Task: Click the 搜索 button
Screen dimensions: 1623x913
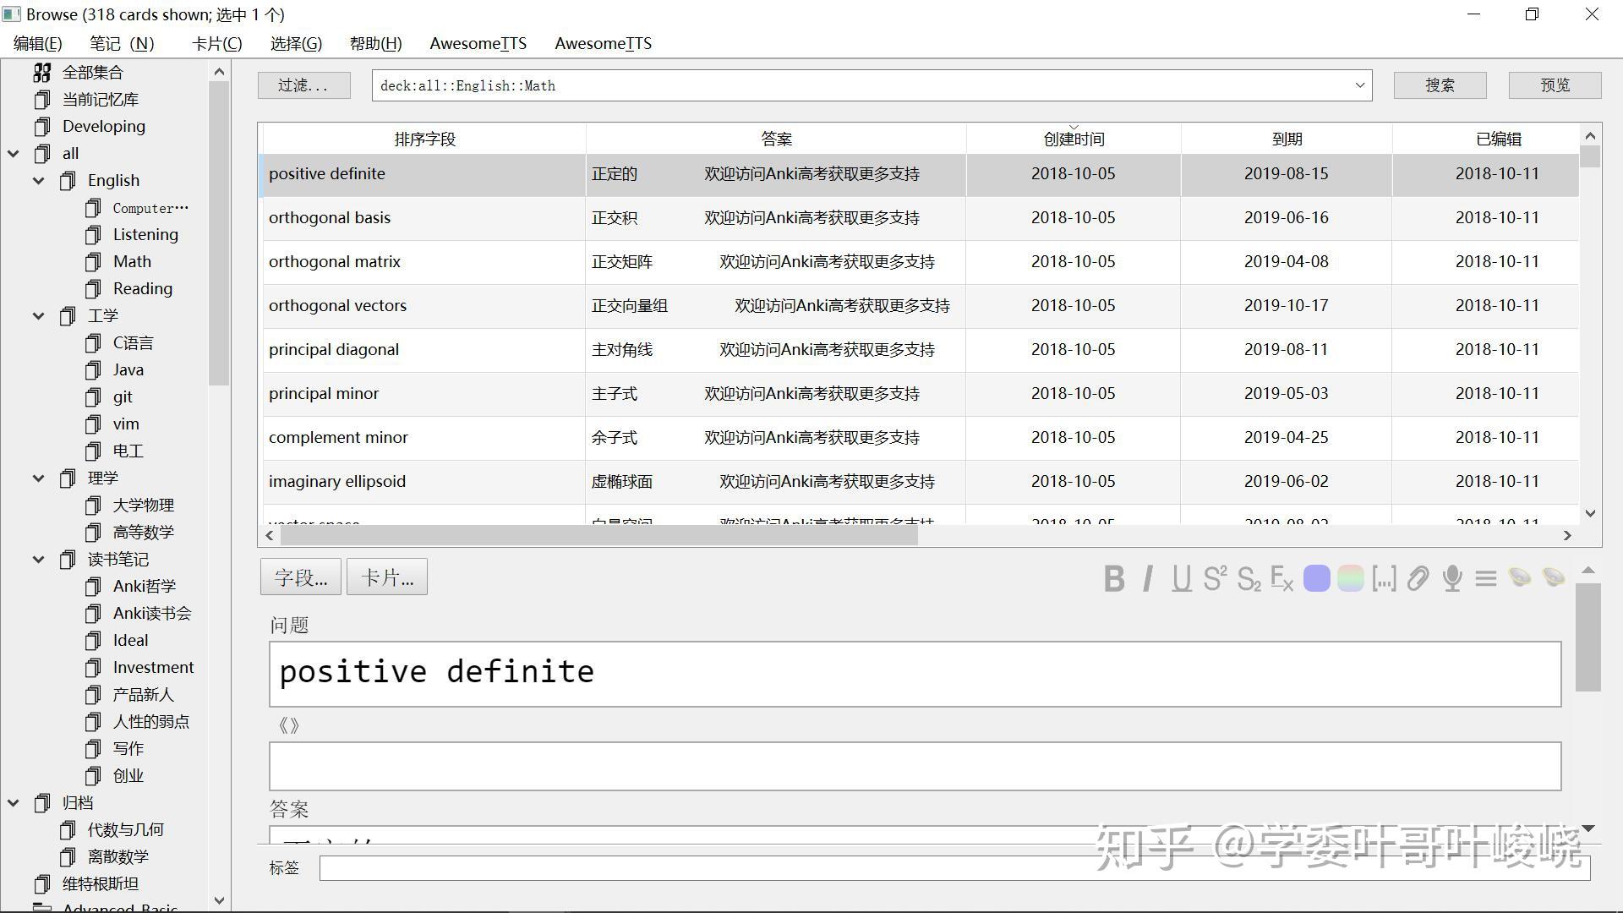Action: coord(1440,85)
